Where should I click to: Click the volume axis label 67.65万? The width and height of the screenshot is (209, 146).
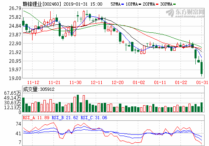point(12,93)
